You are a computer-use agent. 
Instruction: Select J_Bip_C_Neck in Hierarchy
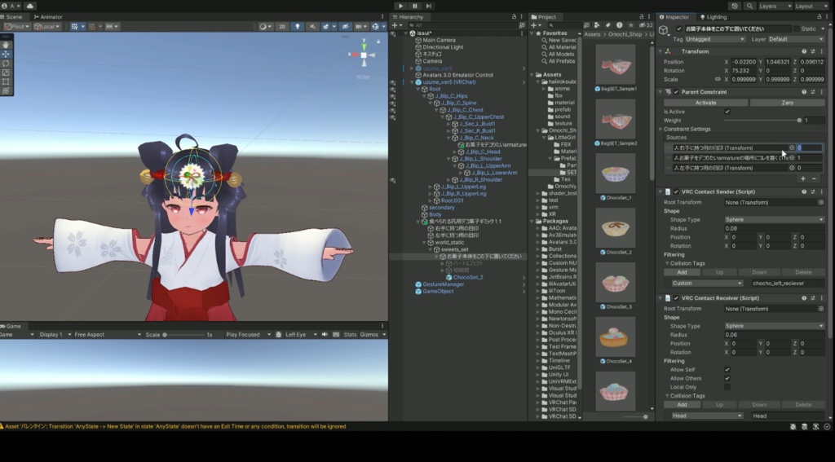point(476,138)
